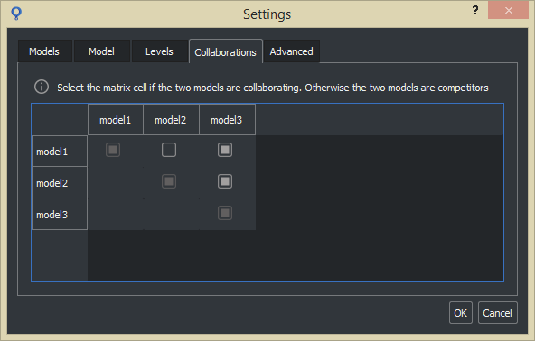This screenshot has width=535, height=341.
Task: Open the Levels tab
Action: tap(159, 51)
